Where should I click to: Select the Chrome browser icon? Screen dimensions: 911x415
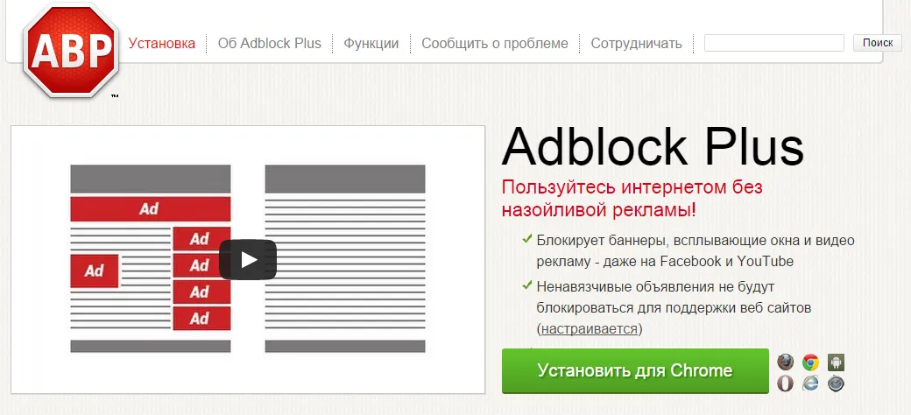(810, 362)
